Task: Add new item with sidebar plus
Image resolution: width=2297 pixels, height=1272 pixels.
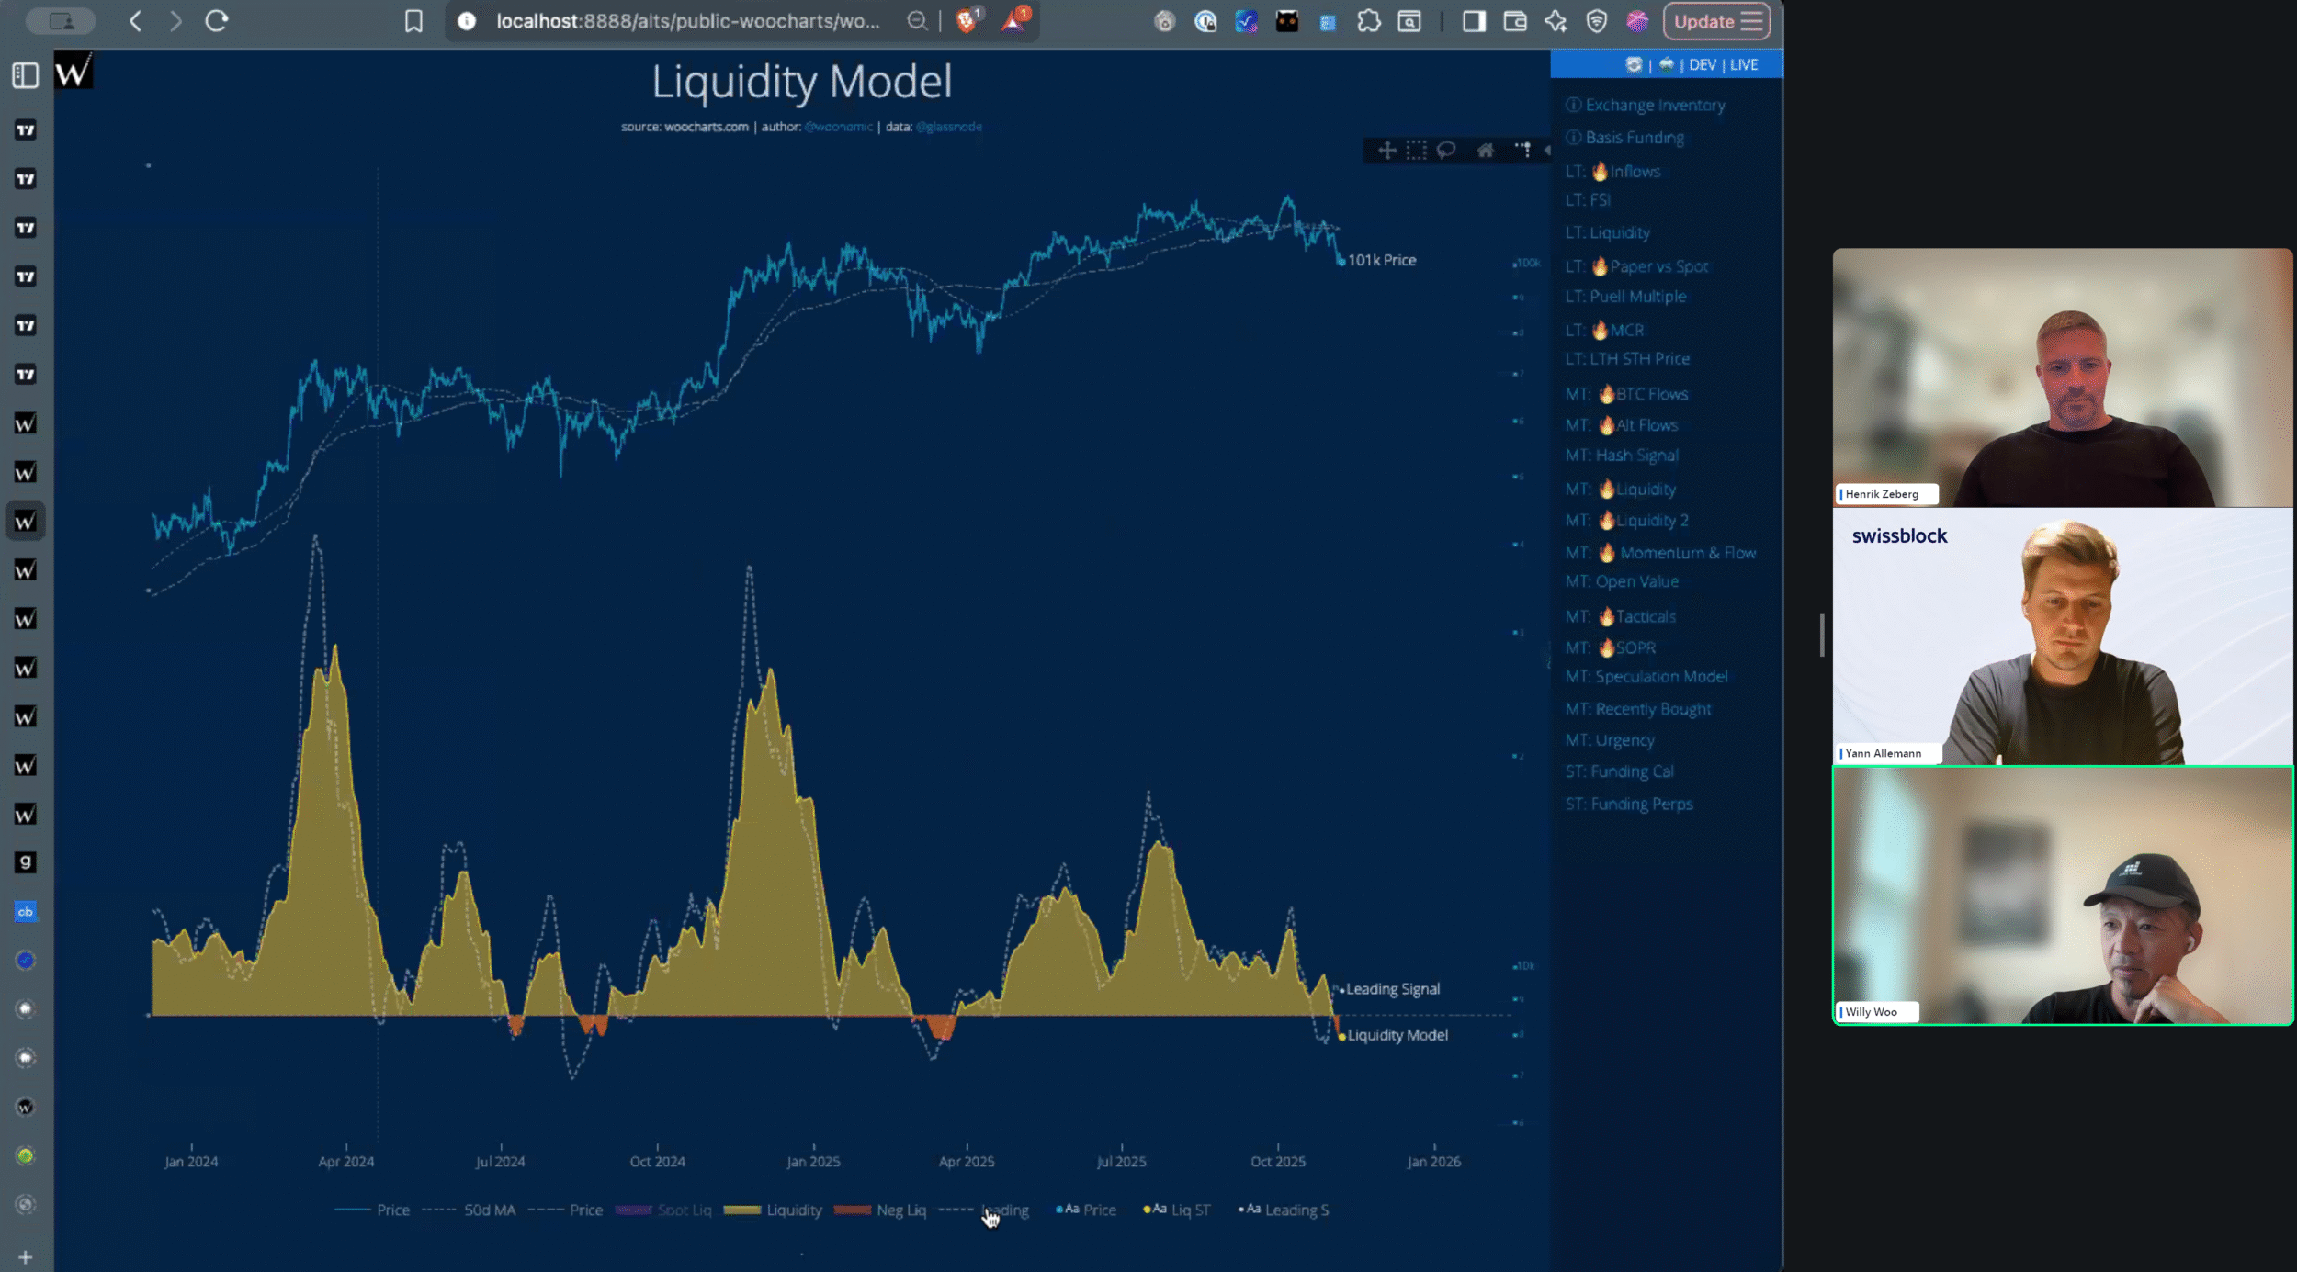Action: click(26, 1257)
